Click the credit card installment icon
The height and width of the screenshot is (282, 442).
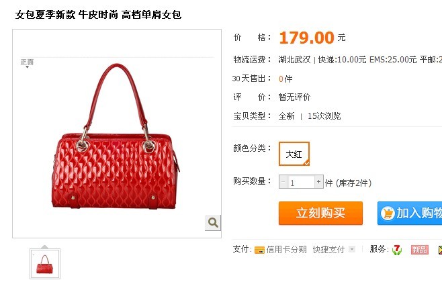(259, 250)
